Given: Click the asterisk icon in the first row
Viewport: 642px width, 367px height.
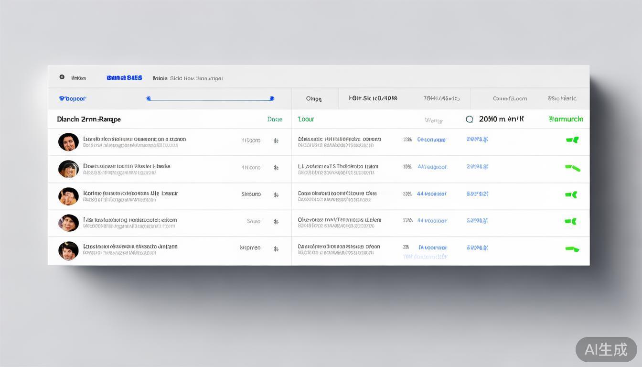Looking at the screenshot, I should [x=276, y=140].
